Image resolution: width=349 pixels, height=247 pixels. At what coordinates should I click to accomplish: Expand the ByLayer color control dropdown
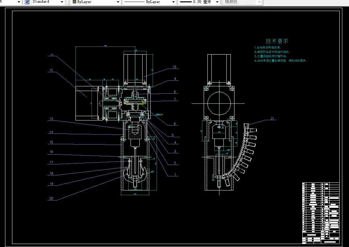118,2
